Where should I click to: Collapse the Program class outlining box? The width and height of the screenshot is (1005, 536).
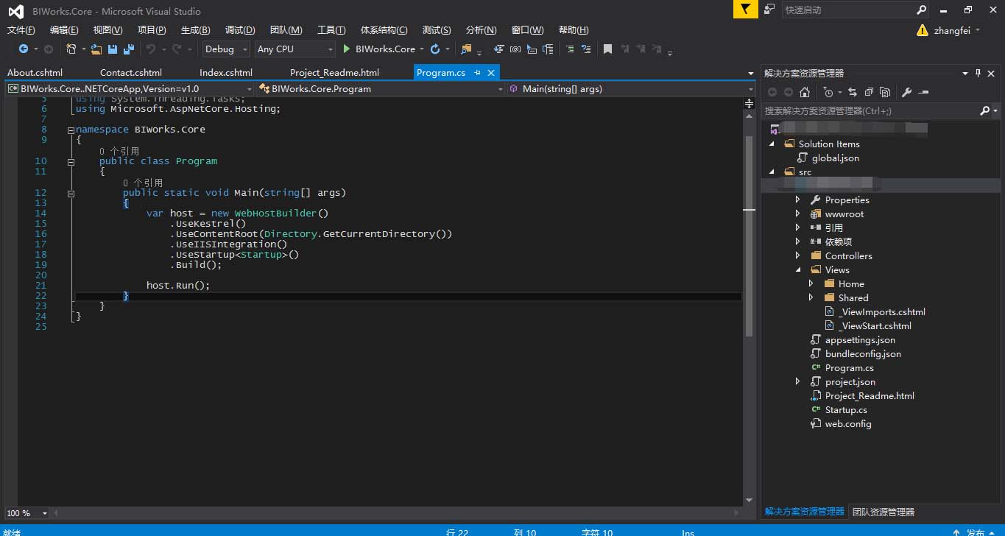coord(71,161)
